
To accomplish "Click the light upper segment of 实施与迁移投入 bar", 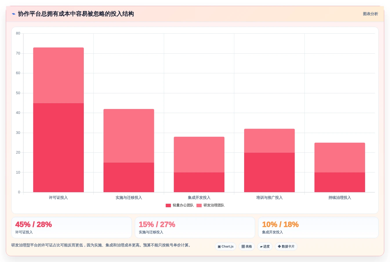I will (x=129, y=136).
